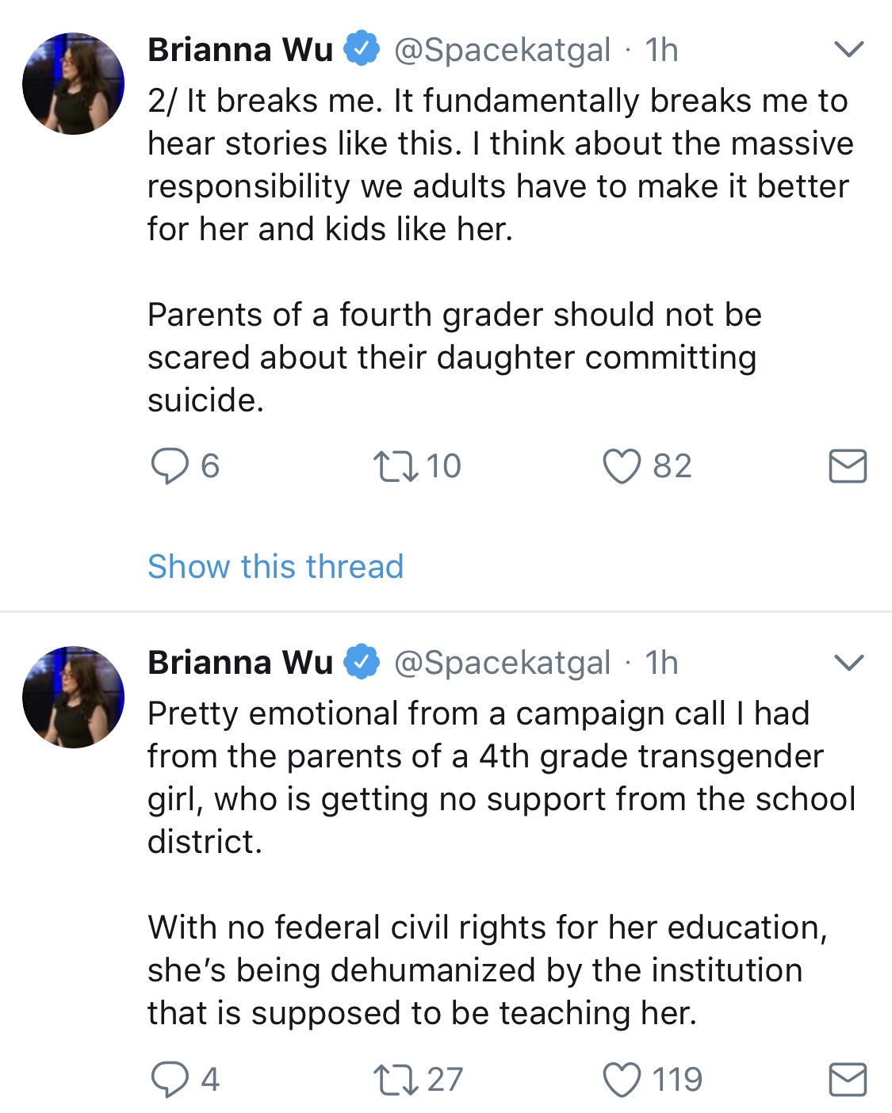Tap Brianna Wu avatar on second tweet
Viewport: 892px width, 1113px height.
point(73,697)
